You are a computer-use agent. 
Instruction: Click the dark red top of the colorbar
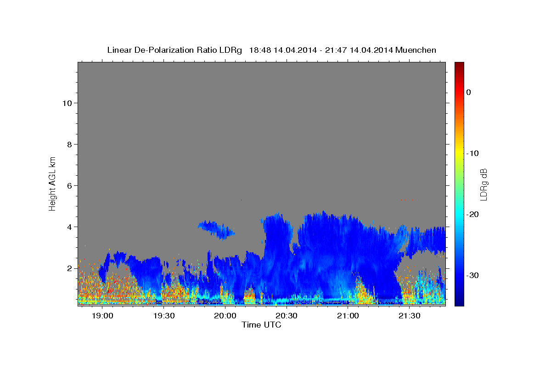[459, 67]
